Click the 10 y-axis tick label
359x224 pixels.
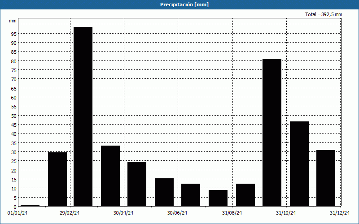(14, 189)
